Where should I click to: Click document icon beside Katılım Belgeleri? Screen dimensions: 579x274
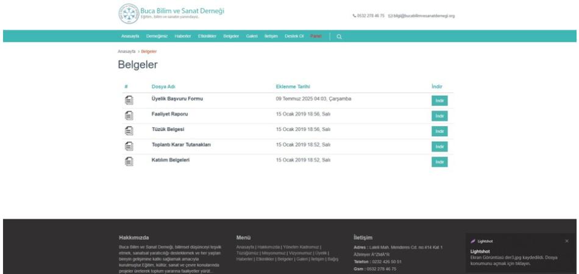click(129, 161)
